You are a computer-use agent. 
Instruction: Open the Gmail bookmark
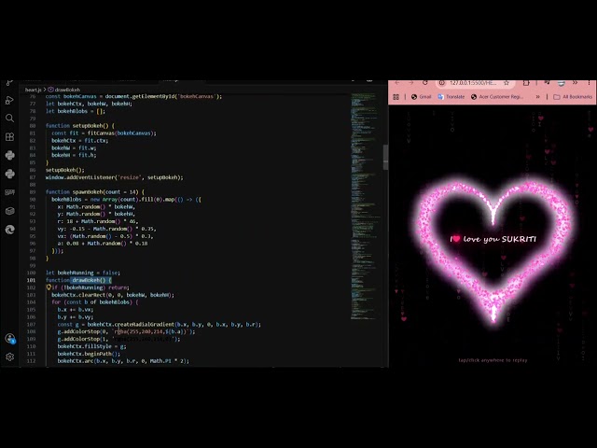421,97
